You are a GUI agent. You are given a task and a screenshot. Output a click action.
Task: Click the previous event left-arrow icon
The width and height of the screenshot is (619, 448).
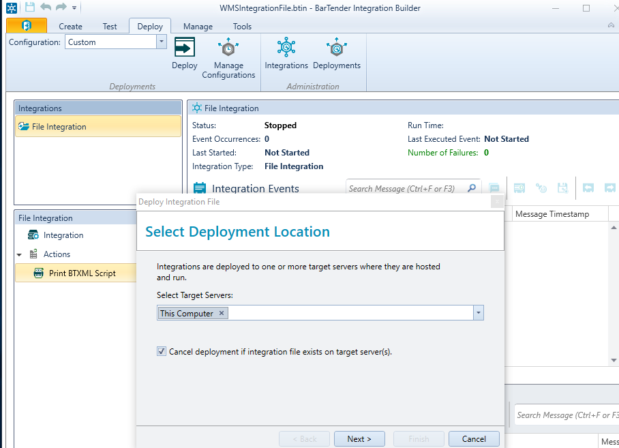[x=588, y=188]
